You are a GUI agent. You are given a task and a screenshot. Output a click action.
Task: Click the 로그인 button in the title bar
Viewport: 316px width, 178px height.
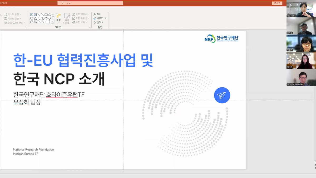tap(277, 3)
